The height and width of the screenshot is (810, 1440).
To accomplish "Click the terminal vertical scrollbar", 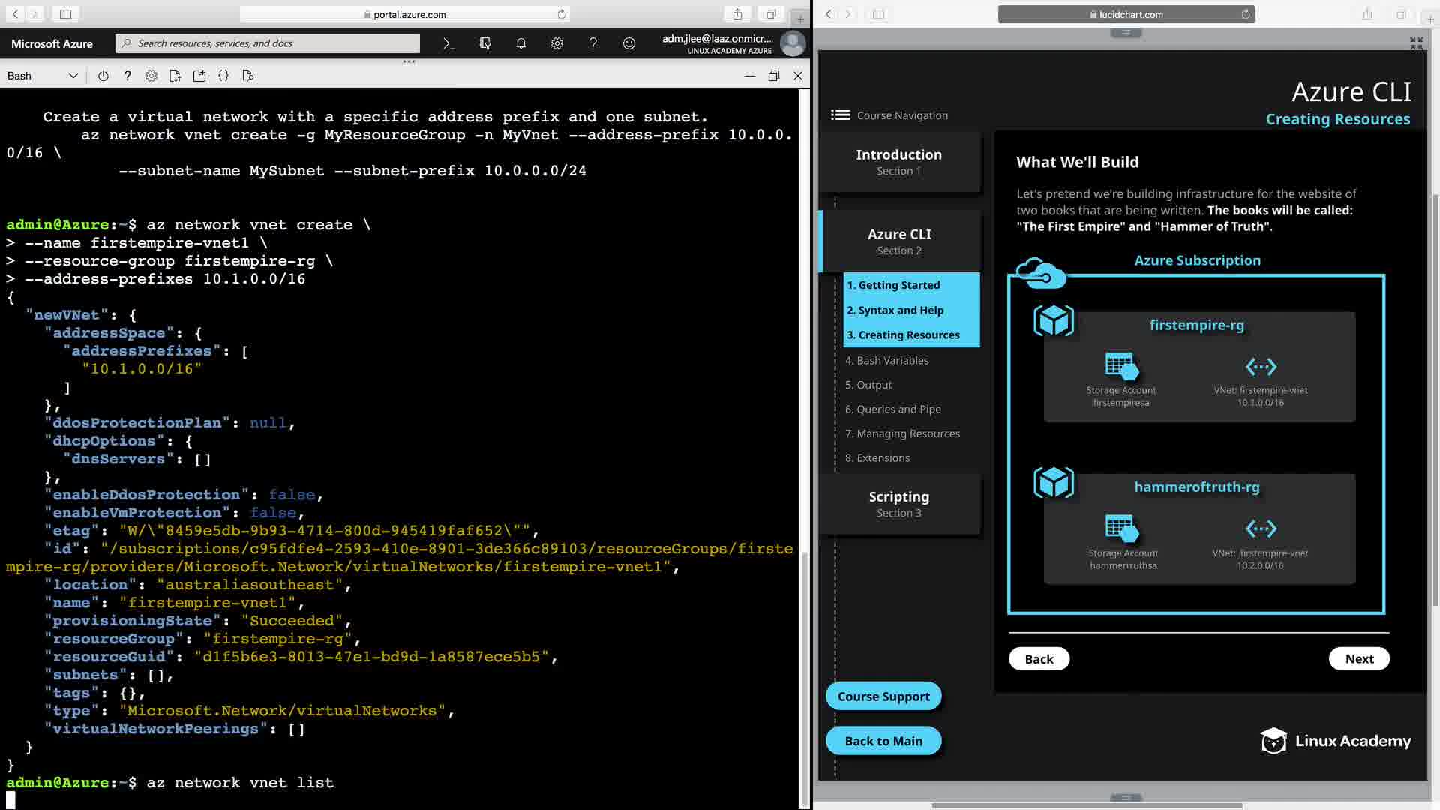I will (x=805, y=675).
